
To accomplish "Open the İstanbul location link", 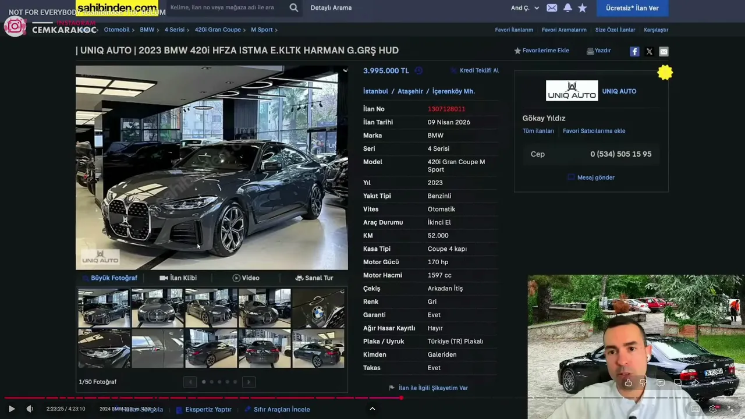I will coord(375,91).
